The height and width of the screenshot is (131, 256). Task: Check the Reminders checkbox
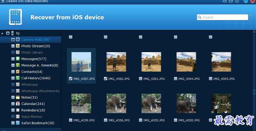tap(13, 110)
